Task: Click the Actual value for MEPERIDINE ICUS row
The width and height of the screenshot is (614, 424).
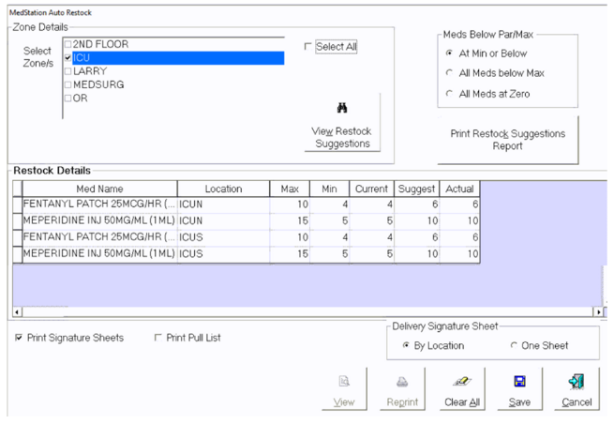Action: click(x=459, y=254)
